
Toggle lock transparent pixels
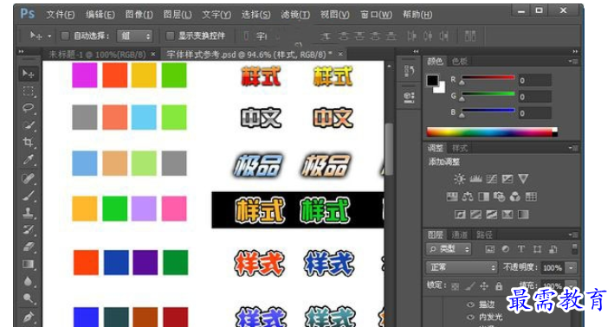[x=455, y=286]
